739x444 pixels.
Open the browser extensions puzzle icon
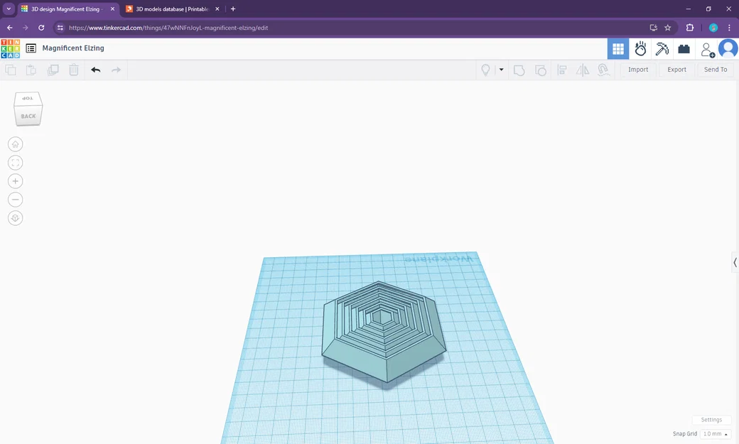pyautogui.click(x=690, y=28)
